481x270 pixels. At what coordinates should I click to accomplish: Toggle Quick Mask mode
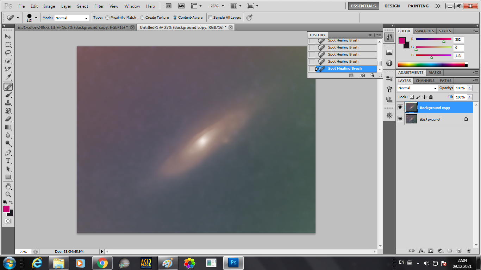click(x=8, y=221)
